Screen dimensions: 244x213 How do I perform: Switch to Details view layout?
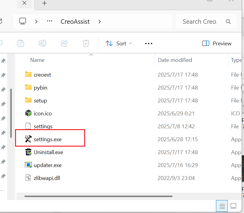pos(222,206)
